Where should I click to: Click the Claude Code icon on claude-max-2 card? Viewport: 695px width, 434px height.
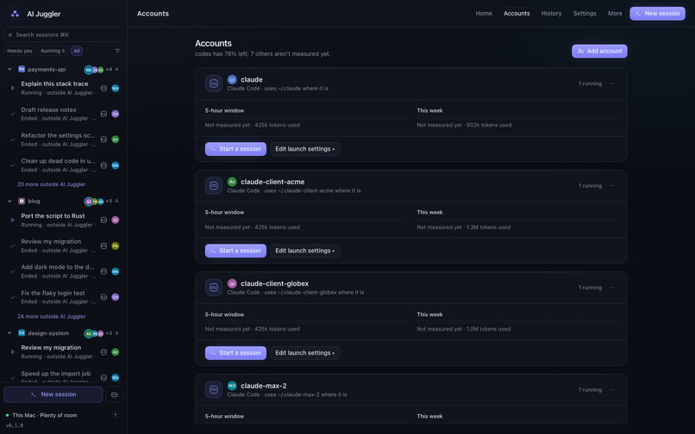214,390
